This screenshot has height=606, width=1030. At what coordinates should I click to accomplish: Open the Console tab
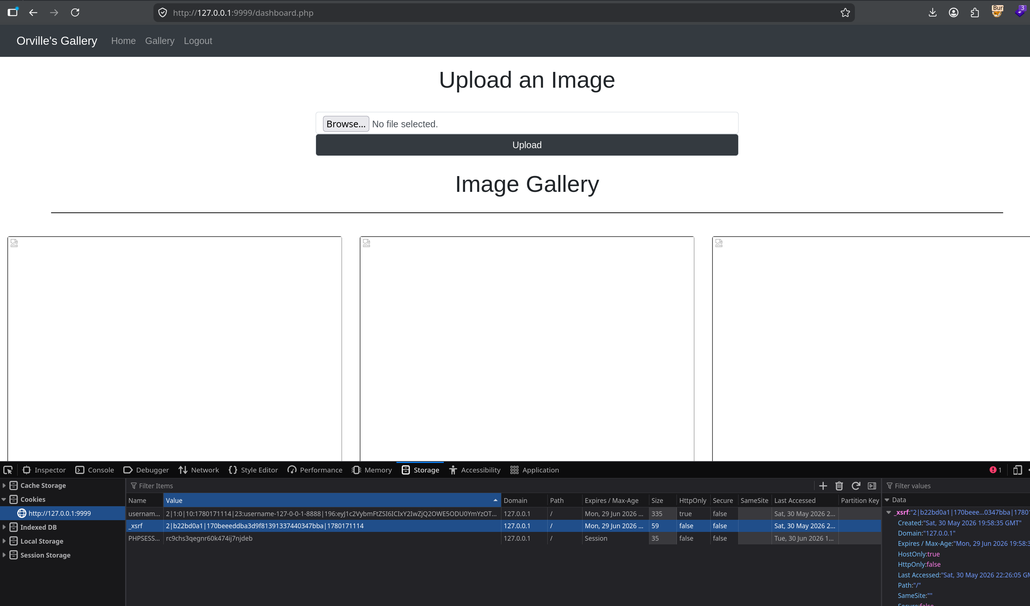(95, 470)
